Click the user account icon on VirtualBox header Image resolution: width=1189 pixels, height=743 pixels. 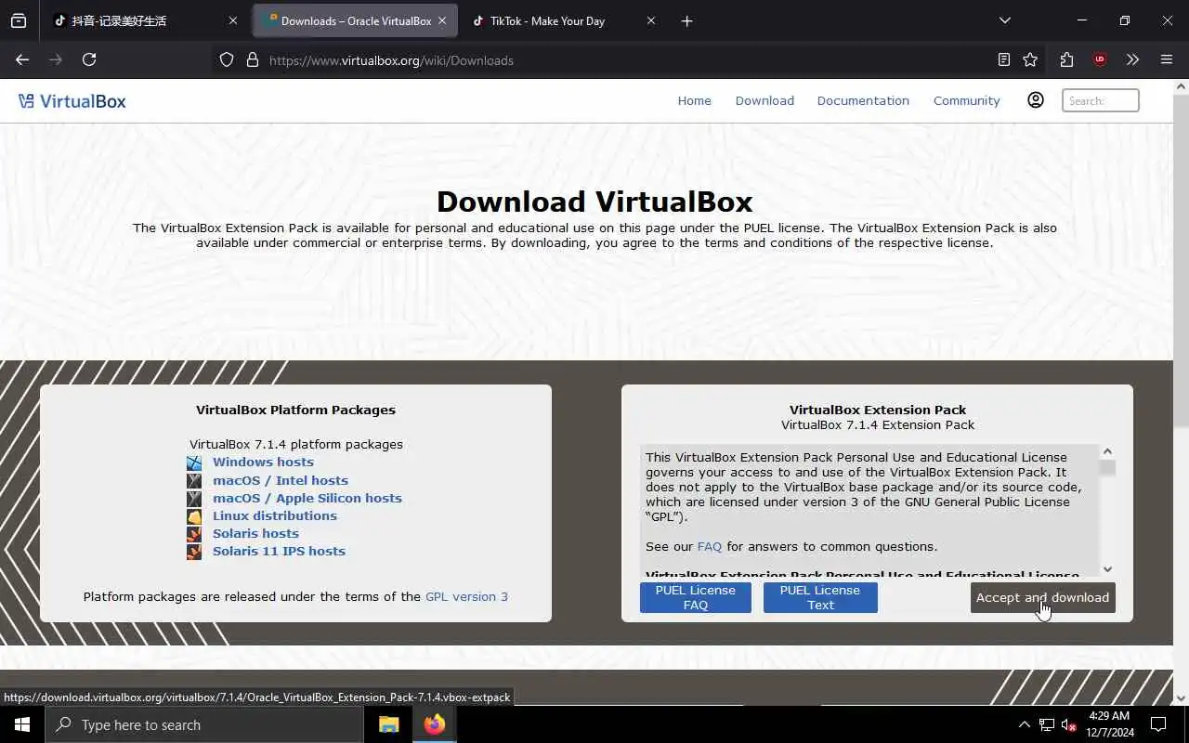tap(1036, 100)
